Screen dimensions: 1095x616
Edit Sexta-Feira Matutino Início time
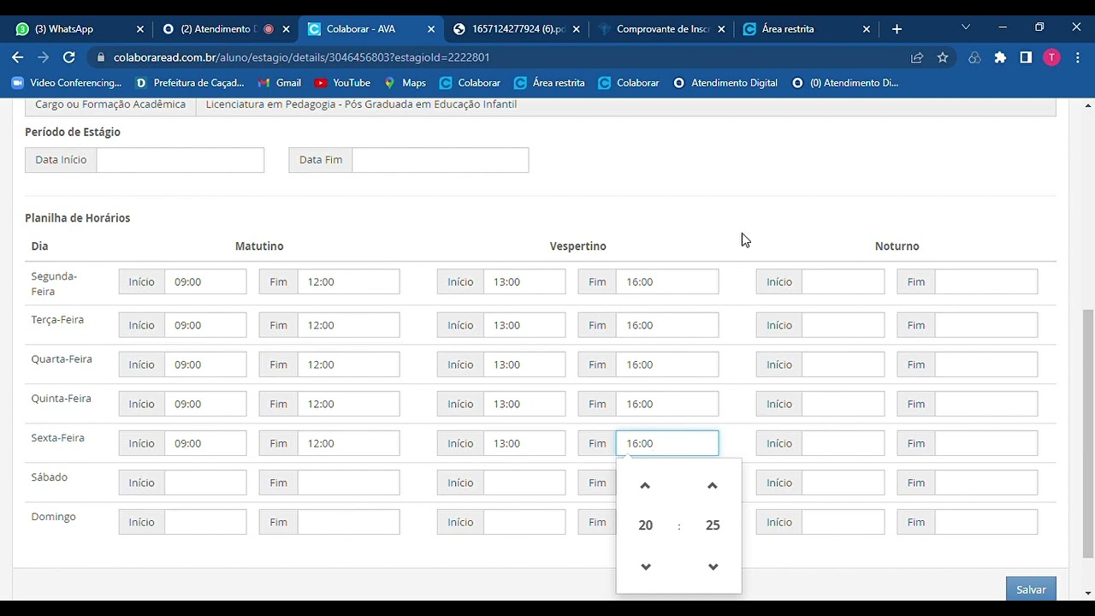point(205,443)
